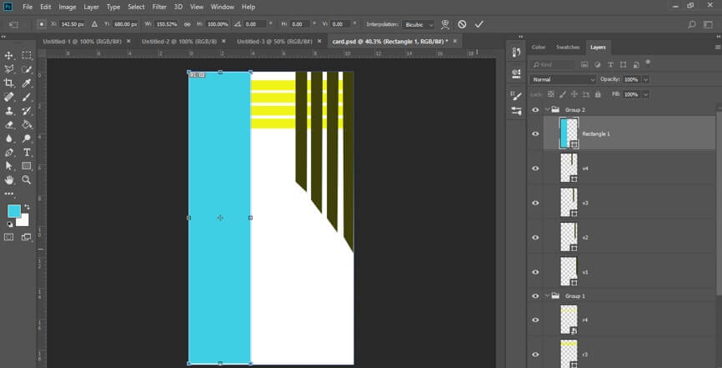This screenshot has width=722, height=368.
Task: Click the cyan foreground color swatch
Action: point(14,211)
